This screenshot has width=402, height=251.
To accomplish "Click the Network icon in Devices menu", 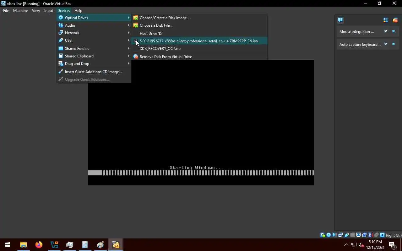I will tap(61, 33).
